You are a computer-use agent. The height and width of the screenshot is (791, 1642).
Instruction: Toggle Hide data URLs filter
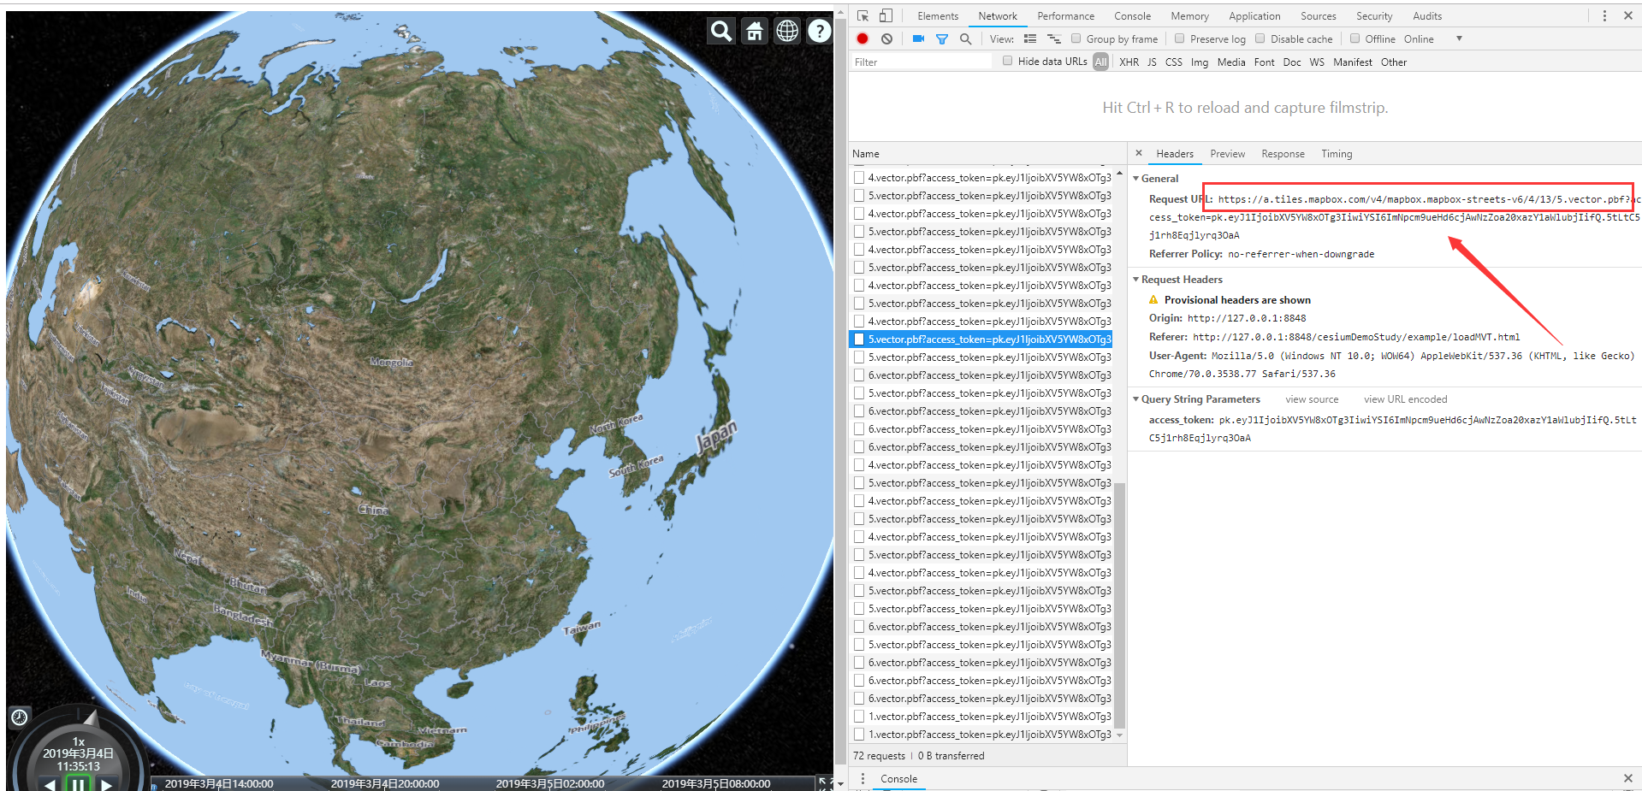[1007, 61]
